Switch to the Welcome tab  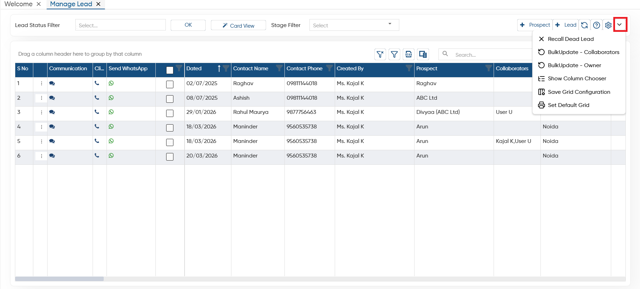(18, 4)
